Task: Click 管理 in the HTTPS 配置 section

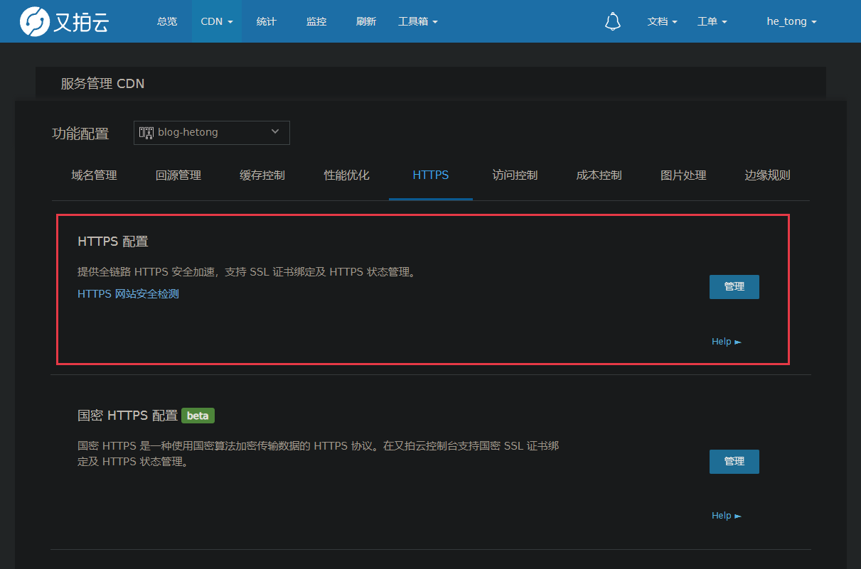Action: click(734, 286)
